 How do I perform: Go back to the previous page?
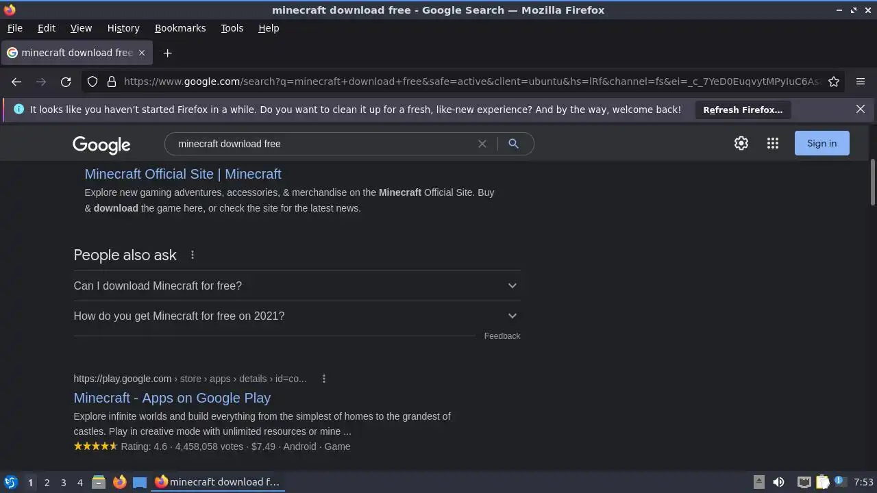16,81
